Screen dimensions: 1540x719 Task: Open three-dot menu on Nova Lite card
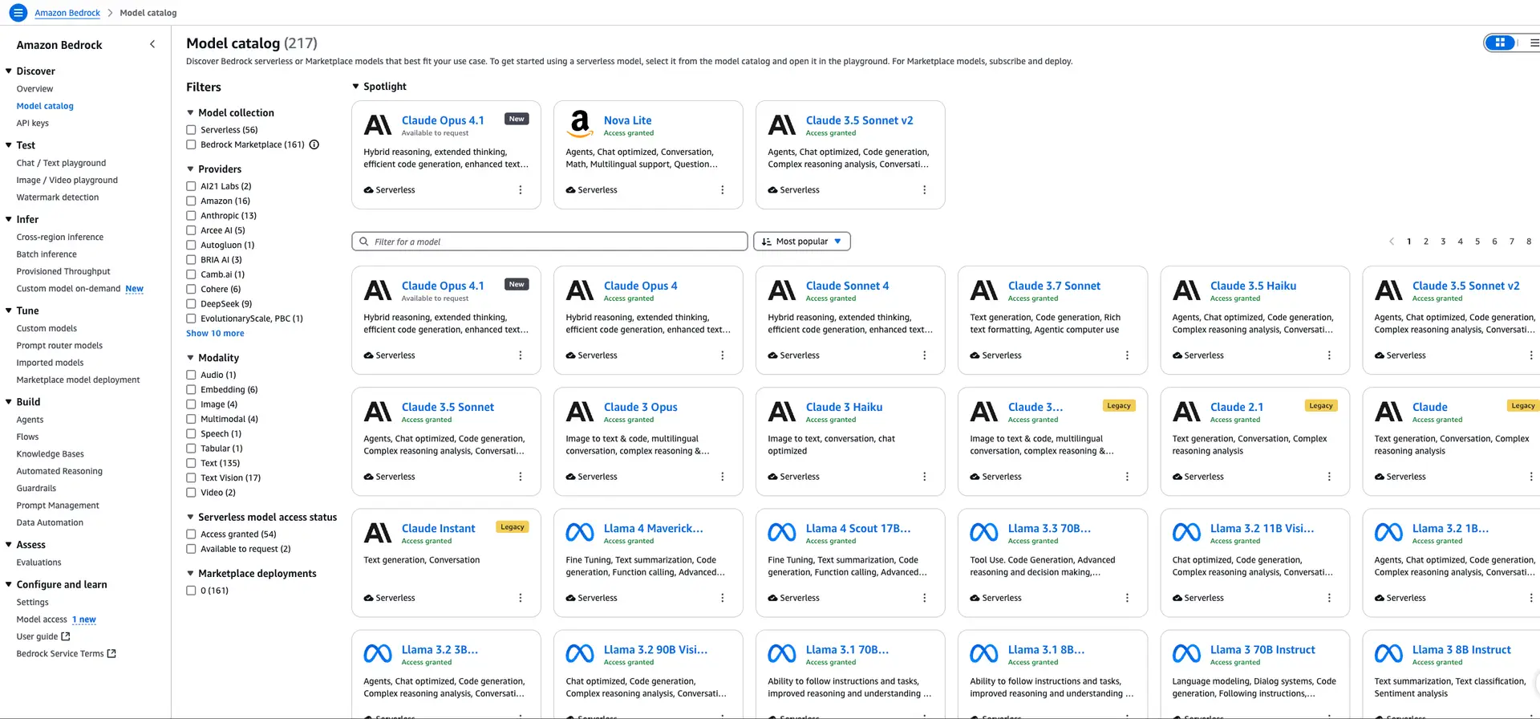coord(722,190)
